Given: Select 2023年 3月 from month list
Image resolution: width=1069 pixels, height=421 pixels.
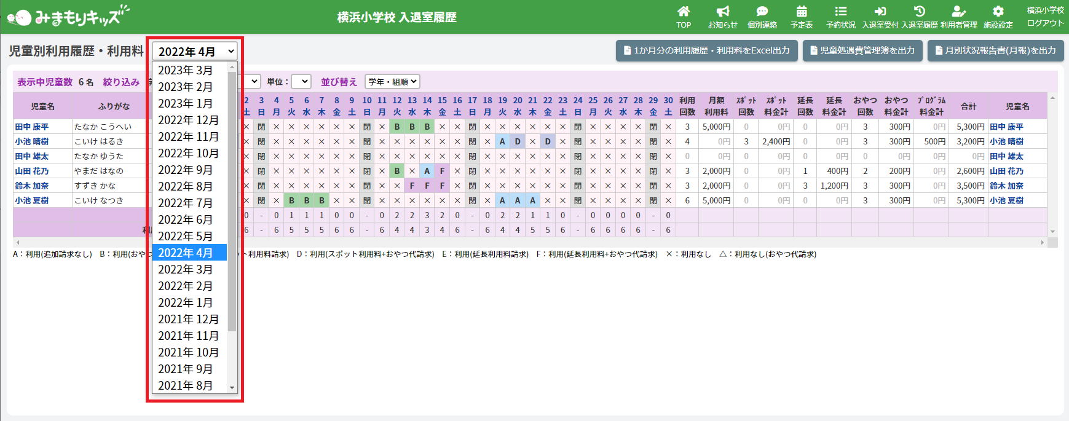Looking at the screenshot, I should (x=186, y=70).
